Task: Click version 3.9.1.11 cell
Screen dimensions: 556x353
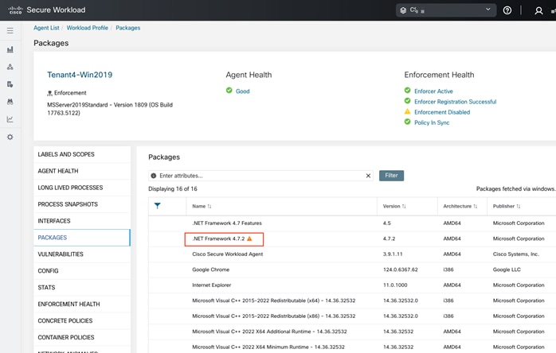Action: [393, 254]
